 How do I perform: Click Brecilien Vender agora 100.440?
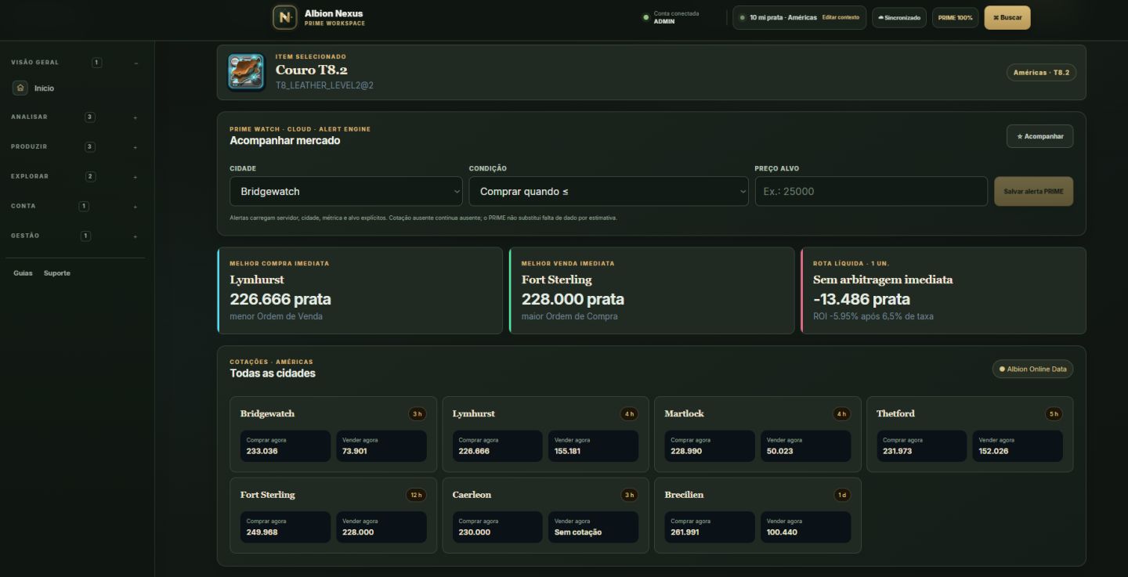click(805, 527)
